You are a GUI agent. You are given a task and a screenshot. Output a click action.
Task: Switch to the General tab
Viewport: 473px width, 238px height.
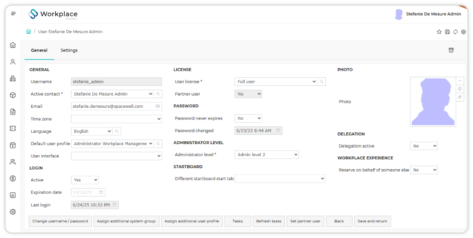point(39,50)
